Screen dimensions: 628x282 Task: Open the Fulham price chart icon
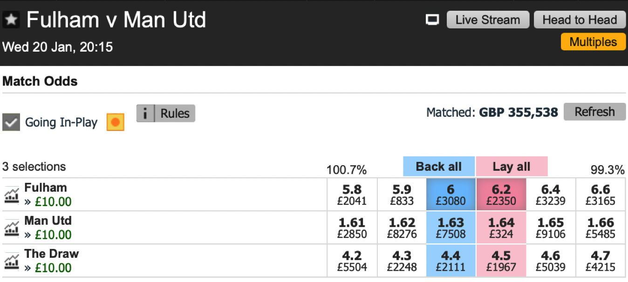12,195
